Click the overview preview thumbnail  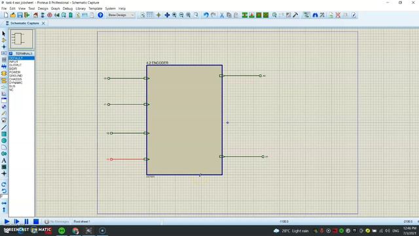(x=22, y=39)
